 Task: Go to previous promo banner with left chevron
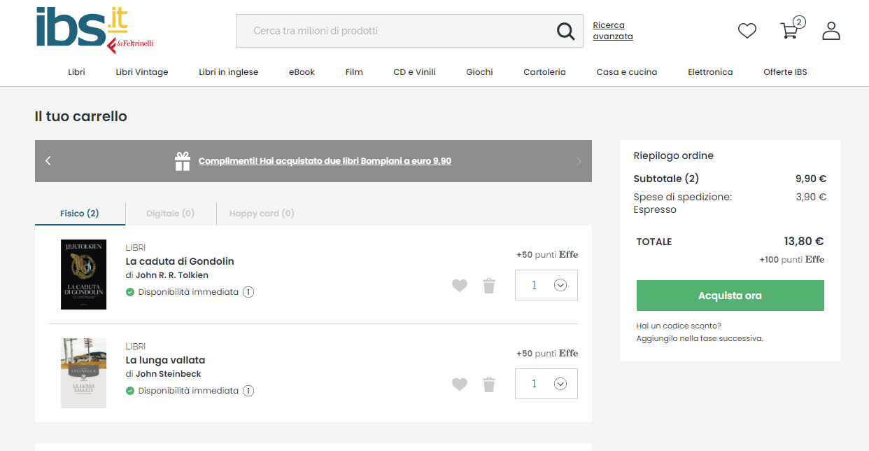pyautogui.click(x=48, y=161)
